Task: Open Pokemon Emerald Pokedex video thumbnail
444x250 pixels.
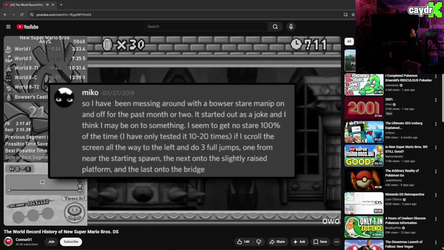Action: [364, 84]
